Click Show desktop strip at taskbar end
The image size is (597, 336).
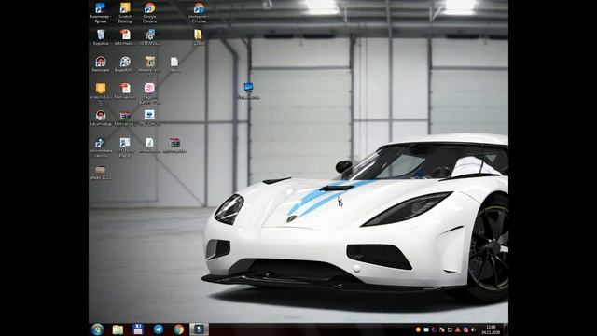[506, 329]
